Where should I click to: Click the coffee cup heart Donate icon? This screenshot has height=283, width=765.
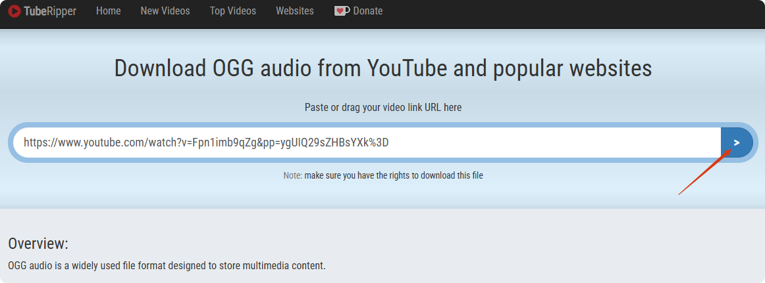point(342,11)
